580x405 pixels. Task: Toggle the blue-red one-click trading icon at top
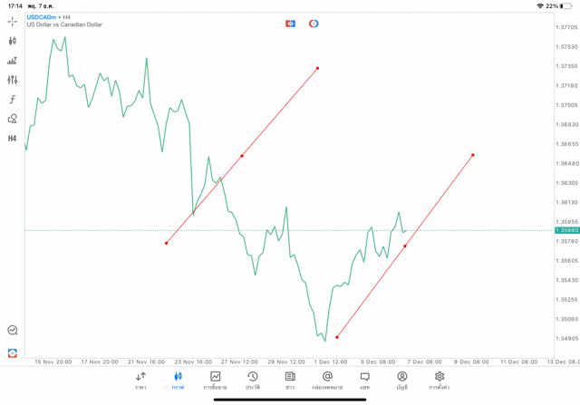click(290, 24)
